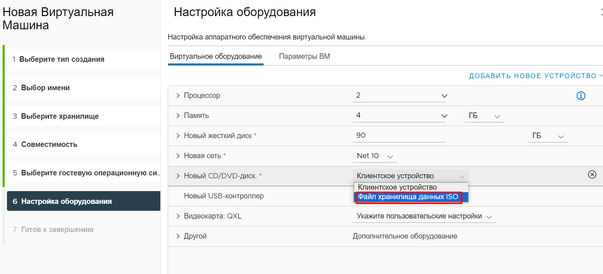Go to step 2 Выбор имени
Screen dimensions: 603x274
coord(83,88)
